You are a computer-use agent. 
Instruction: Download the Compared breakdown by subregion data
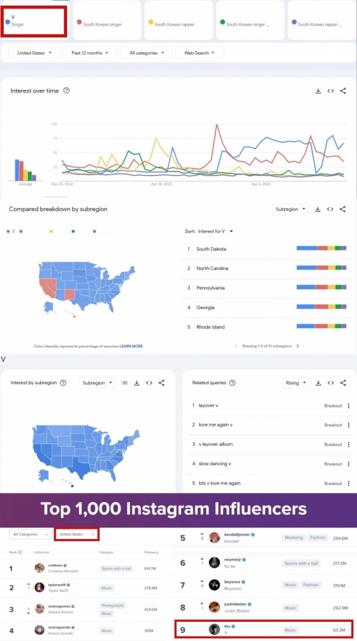pyautogui.click(x=317, y=209)
